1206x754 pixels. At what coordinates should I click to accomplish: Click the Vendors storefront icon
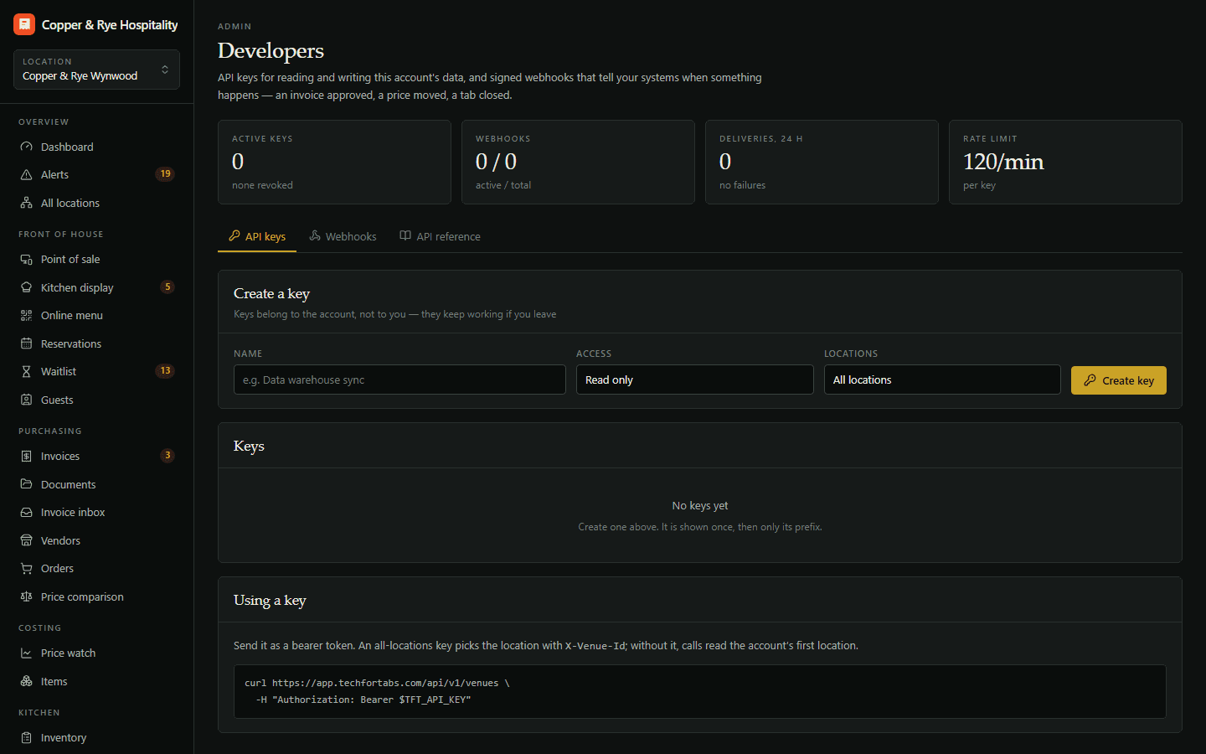[26, 541]
